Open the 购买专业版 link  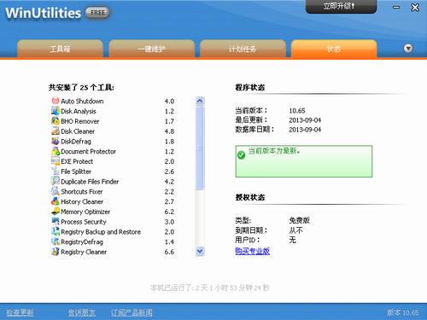click(x=252, y=251)
